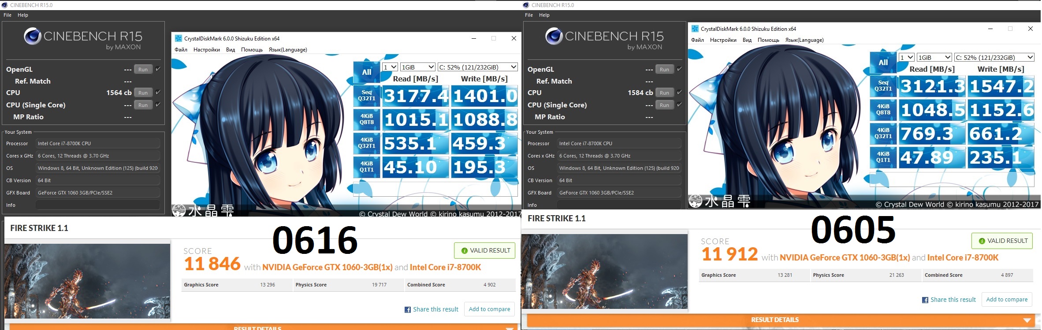Image resolution: width=1042 pixels, height=330 pixels.
Task: Start the 4KiB Q1T1 test in right CrystalDiskMark
Action: (883, 157)
